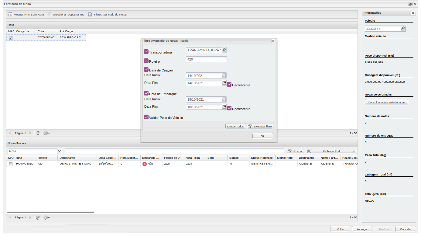The width and height of the screenshot is (421, 236).
Task: Click the Data de Embarque Data Início field
Action: [x=204, y=99]
